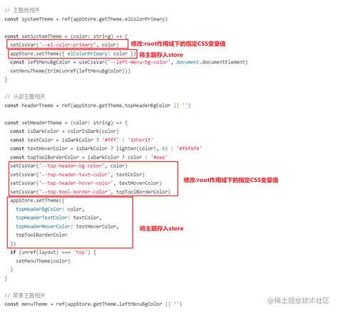The image size is (338, 313).
Task: Select the red CSS variable annotation beside header setCssVar block
Action: point(230,180)
